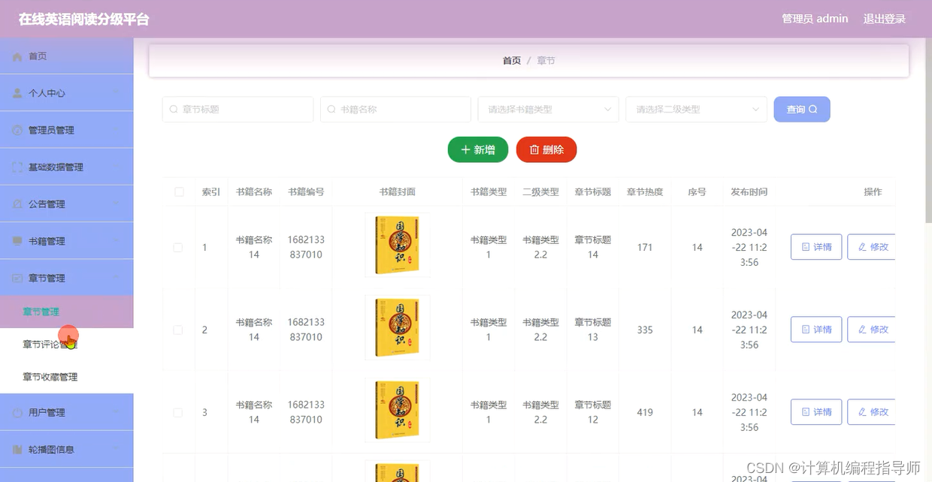Click the pencil icon in row 2 修改 button
Image resolution: width=932 pixels, height=482 pixels.
pyautogui.click(x=862, y=330)
